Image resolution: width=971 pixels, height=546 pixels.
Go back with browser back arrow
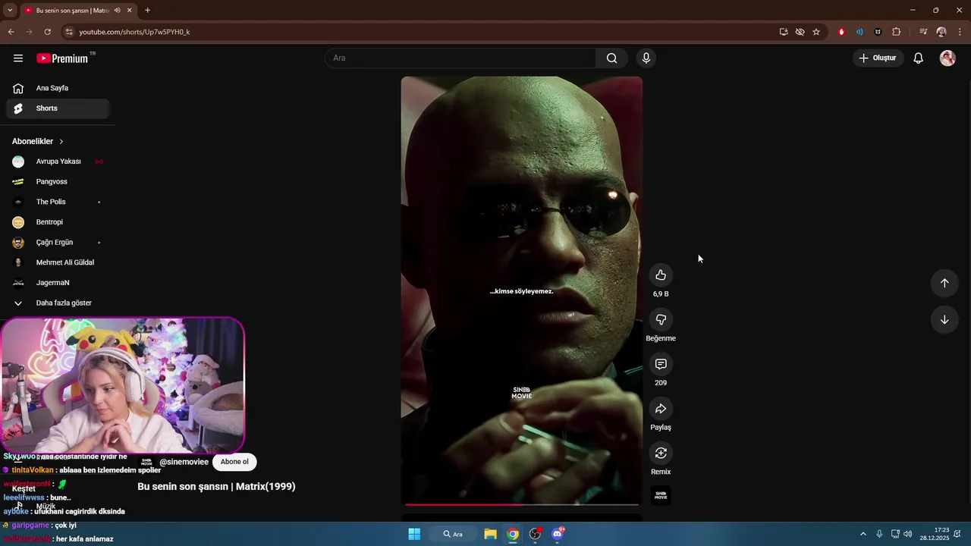pyautogui.click(x=11, y=32)
